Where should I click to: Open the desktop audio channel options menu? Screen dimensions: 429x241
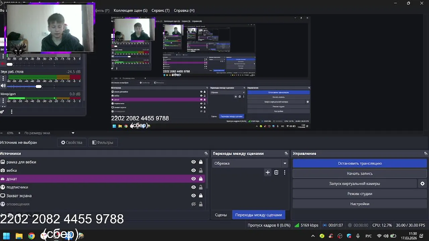point(3,79)
